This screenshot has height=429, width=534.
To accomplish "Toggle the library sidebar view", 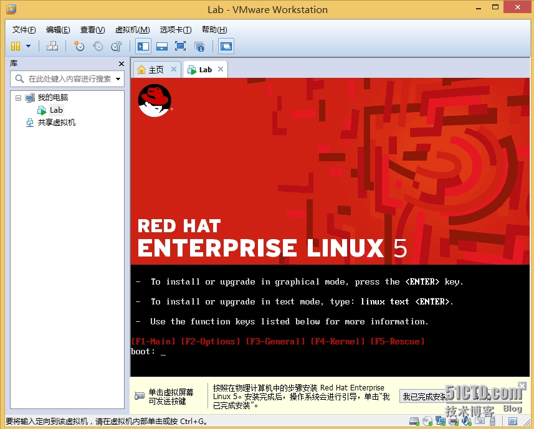I will pos(143,46).
